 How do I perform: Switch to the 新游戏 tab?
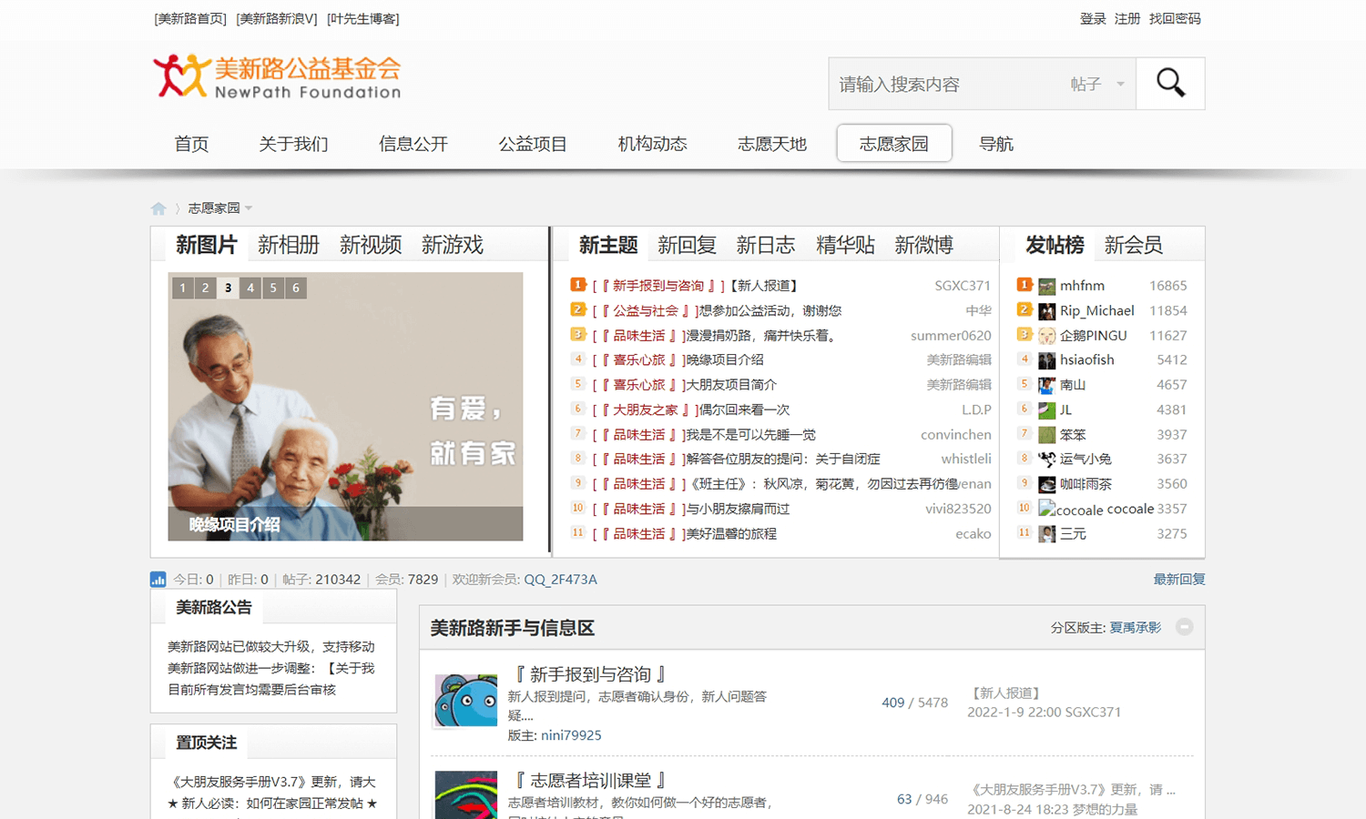[453, 245]
